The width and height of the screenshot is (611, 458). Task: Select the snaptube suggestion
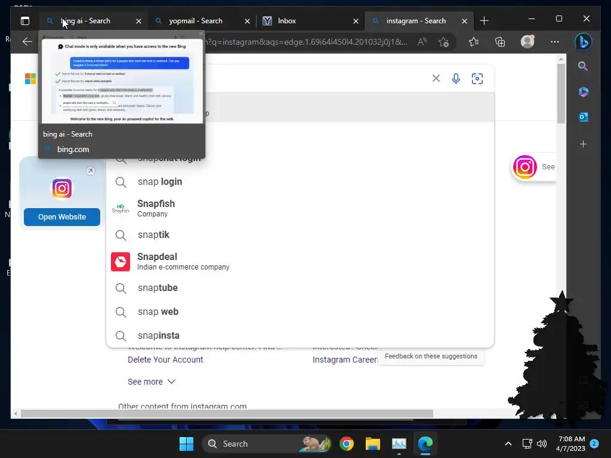point(300,288)
